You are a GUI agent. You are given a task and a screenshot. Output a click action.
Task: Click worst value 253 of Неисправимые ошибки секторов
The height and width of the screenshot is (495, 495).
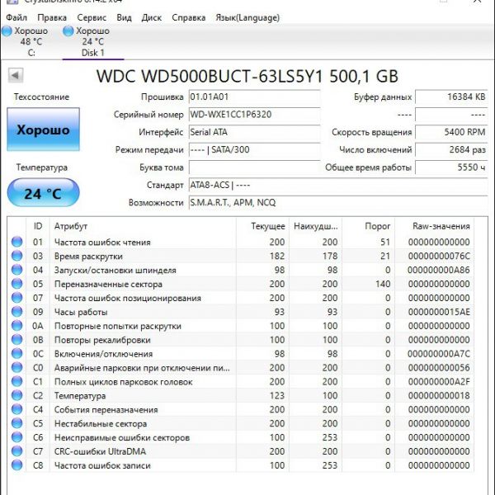330,437
